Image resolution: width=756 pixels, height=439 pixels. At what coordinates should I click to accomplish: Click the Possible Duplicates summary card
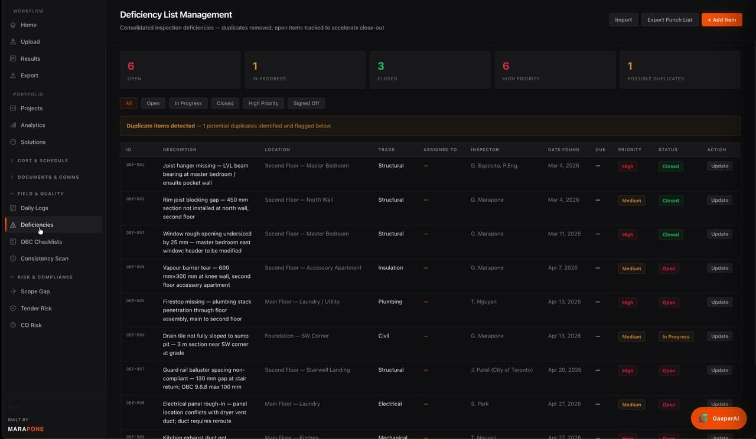point(680,70)
